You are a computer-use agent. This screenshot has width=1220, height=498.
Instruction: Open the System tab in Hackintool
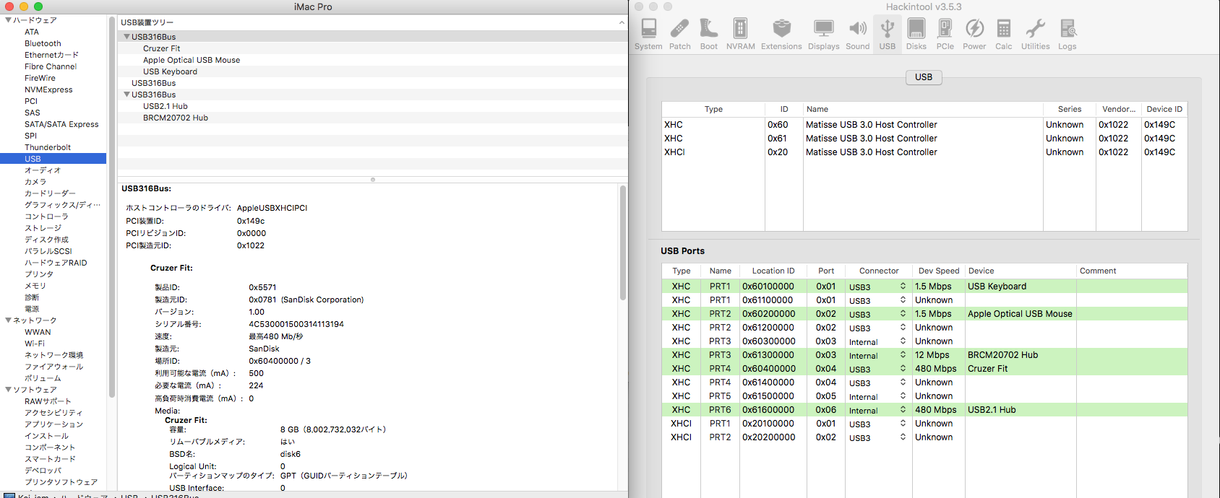pos(648,34)
